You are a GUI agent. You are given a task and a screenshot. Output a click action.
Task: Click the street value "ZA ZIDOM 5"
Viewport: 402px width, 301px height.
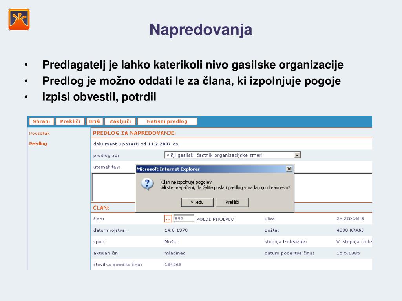coord(350,219)
